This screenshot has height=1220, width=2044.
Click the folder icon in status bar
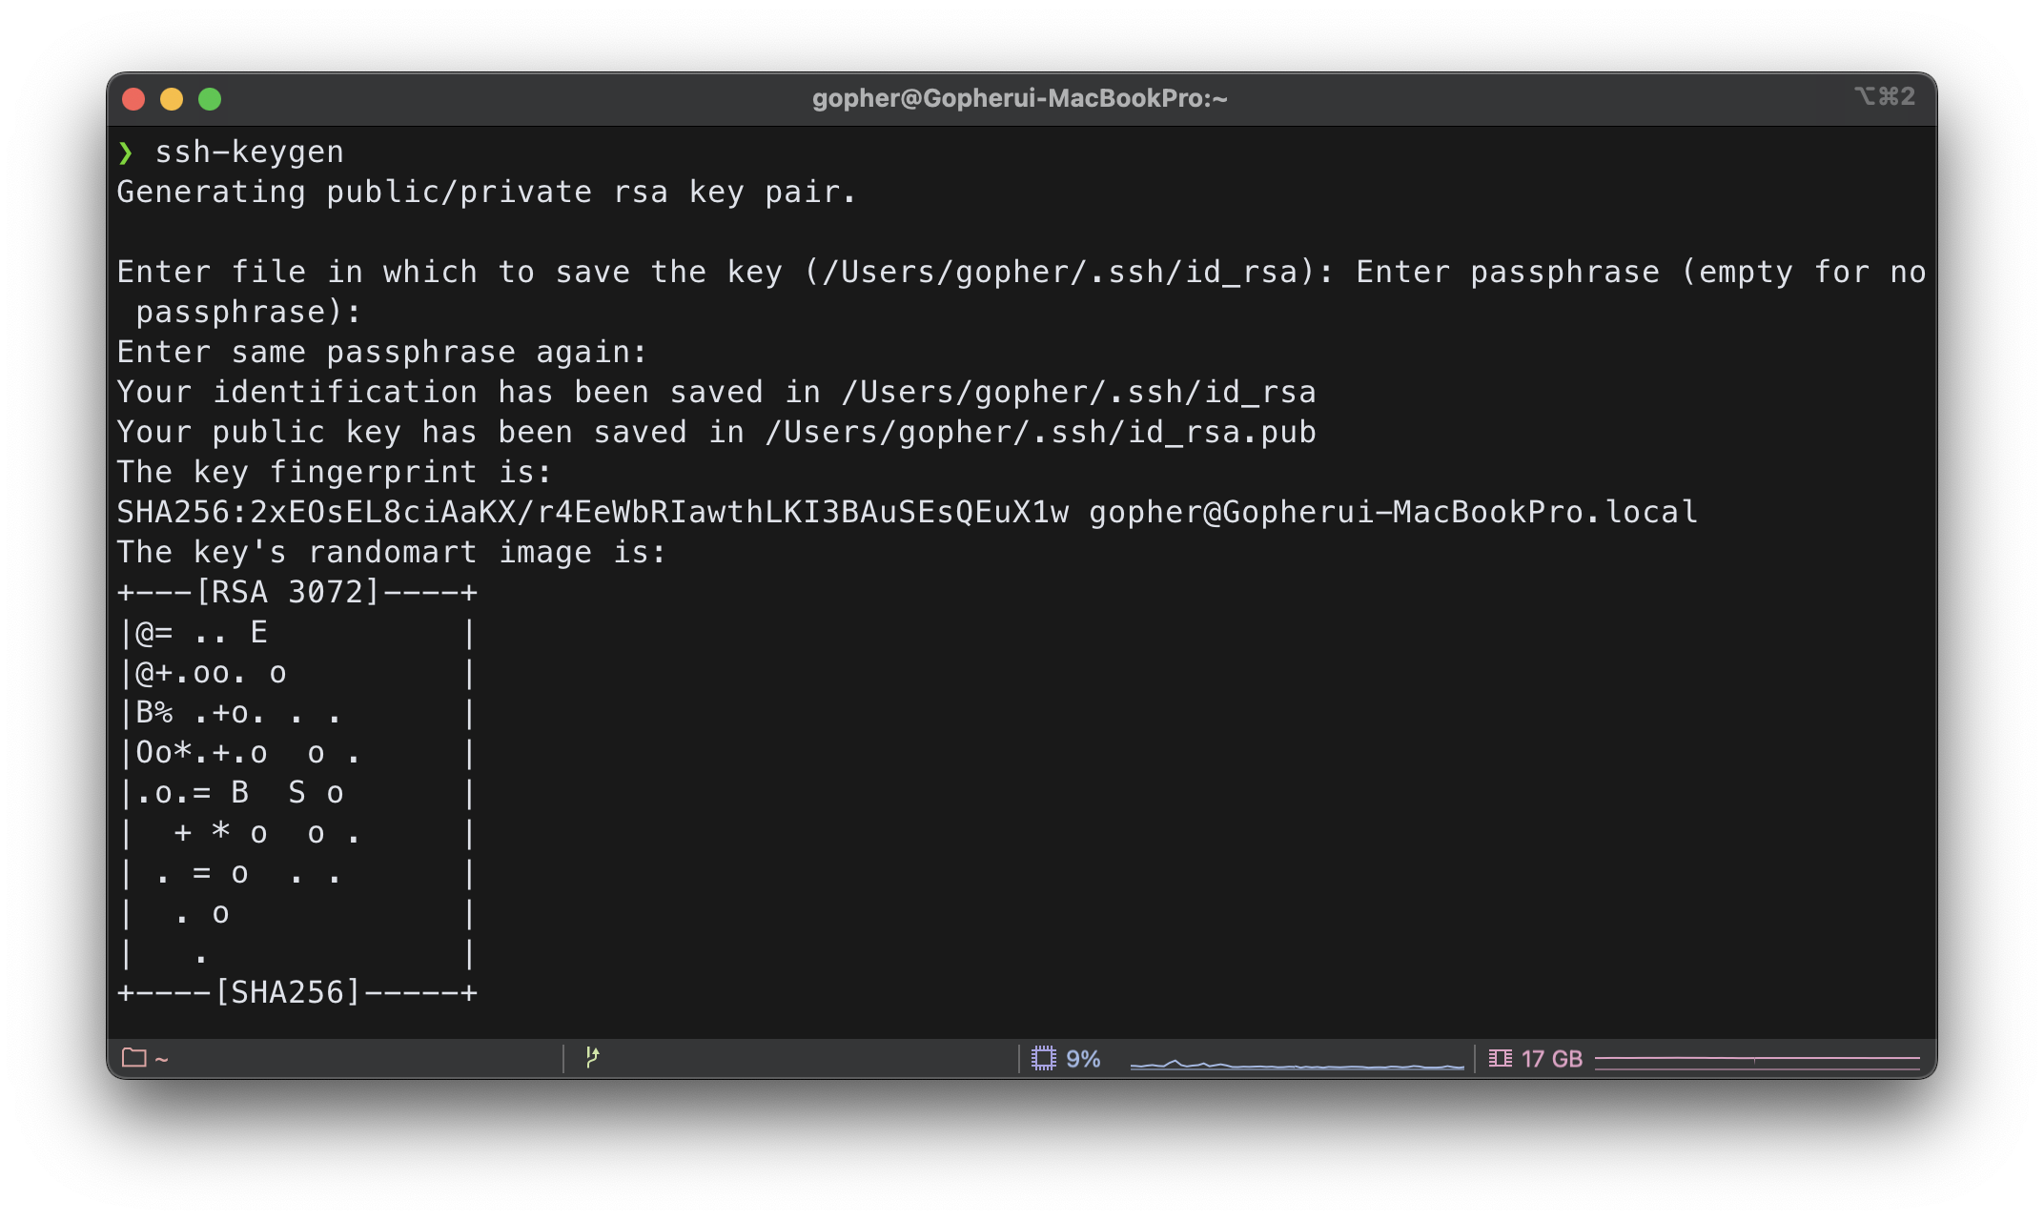(x=133, y=1058)
